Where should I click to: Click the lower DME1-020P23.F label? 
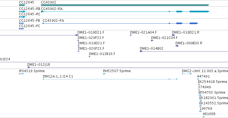click(91, 49)
